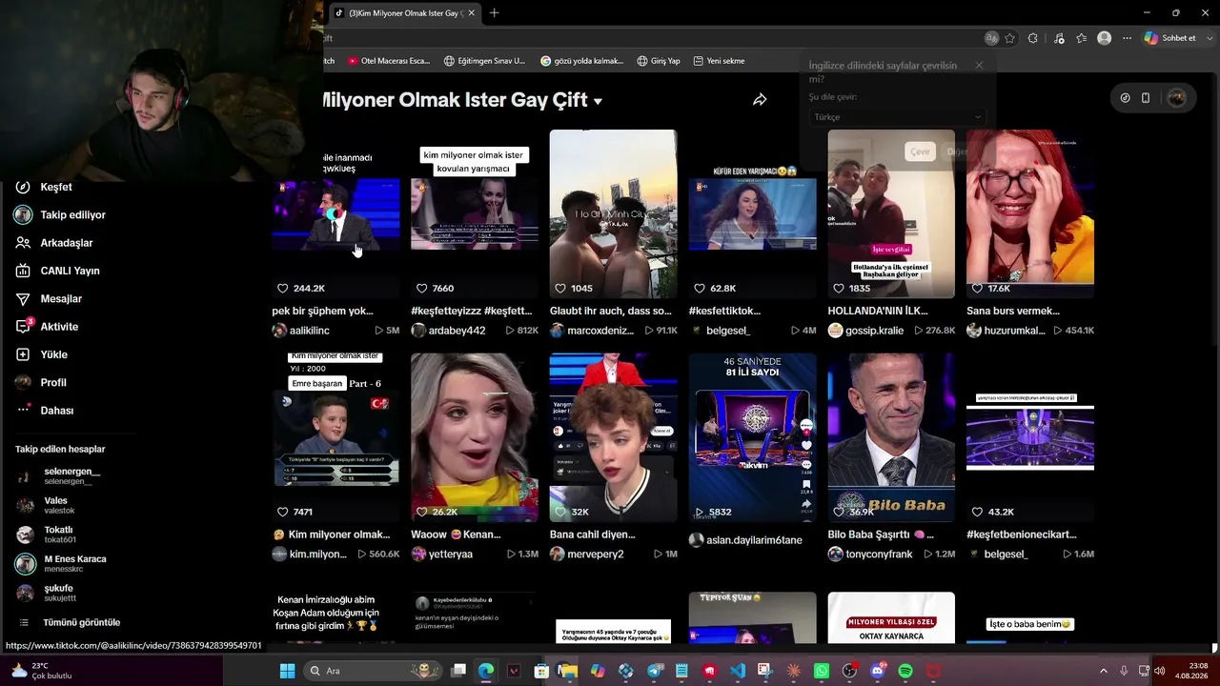Click the Çevir translate button

[920, 151]
